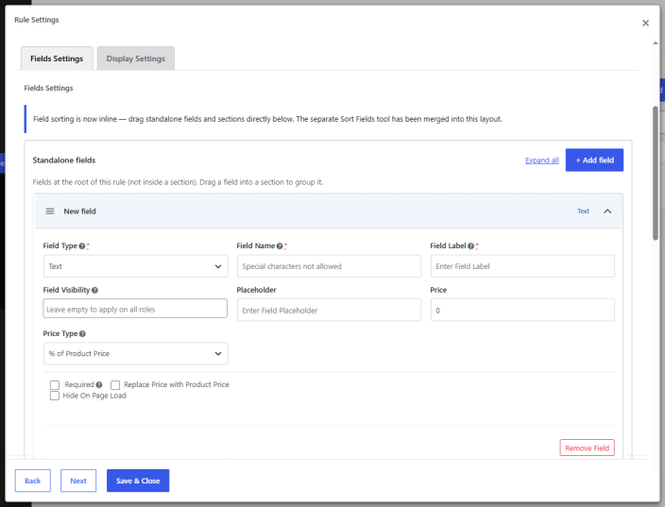
Task: Collapse the New field panel chevron
Action: click(x=607, y=211)
